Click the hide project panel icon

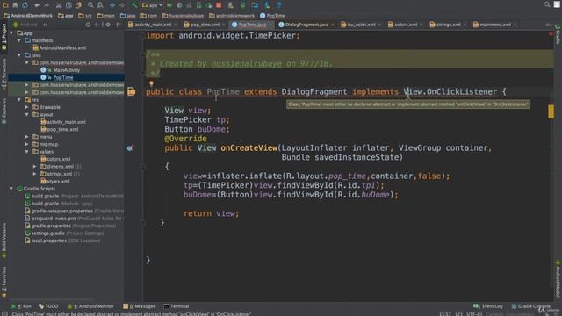[x=119, y=25]
